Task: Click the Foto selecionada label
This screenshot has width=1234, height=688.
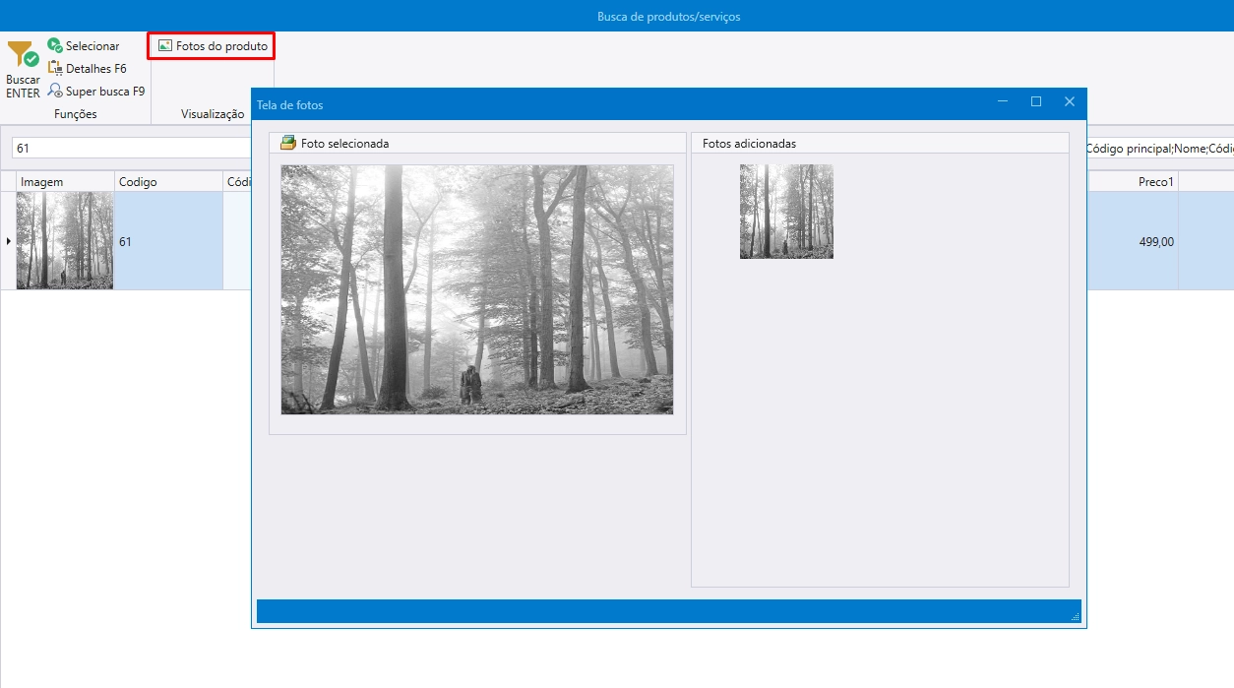Action: pos(344,144)
